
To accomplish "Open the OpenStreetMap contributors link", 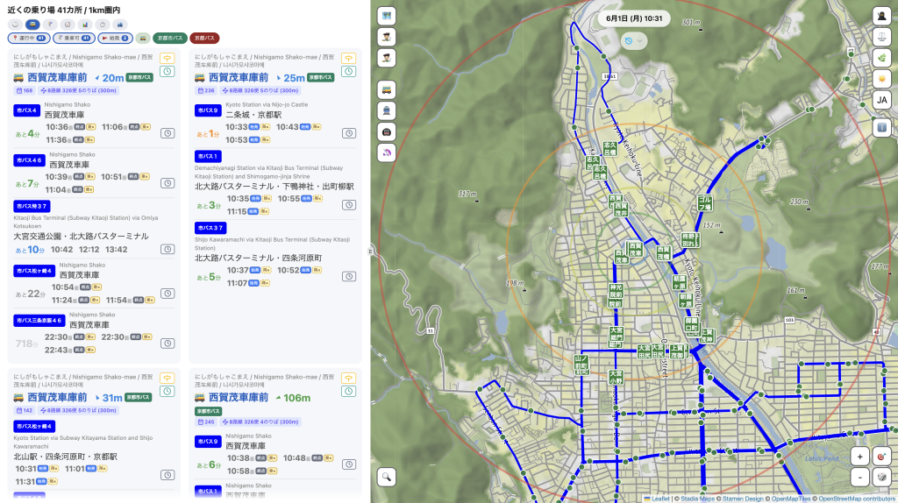I will [858, 499].
